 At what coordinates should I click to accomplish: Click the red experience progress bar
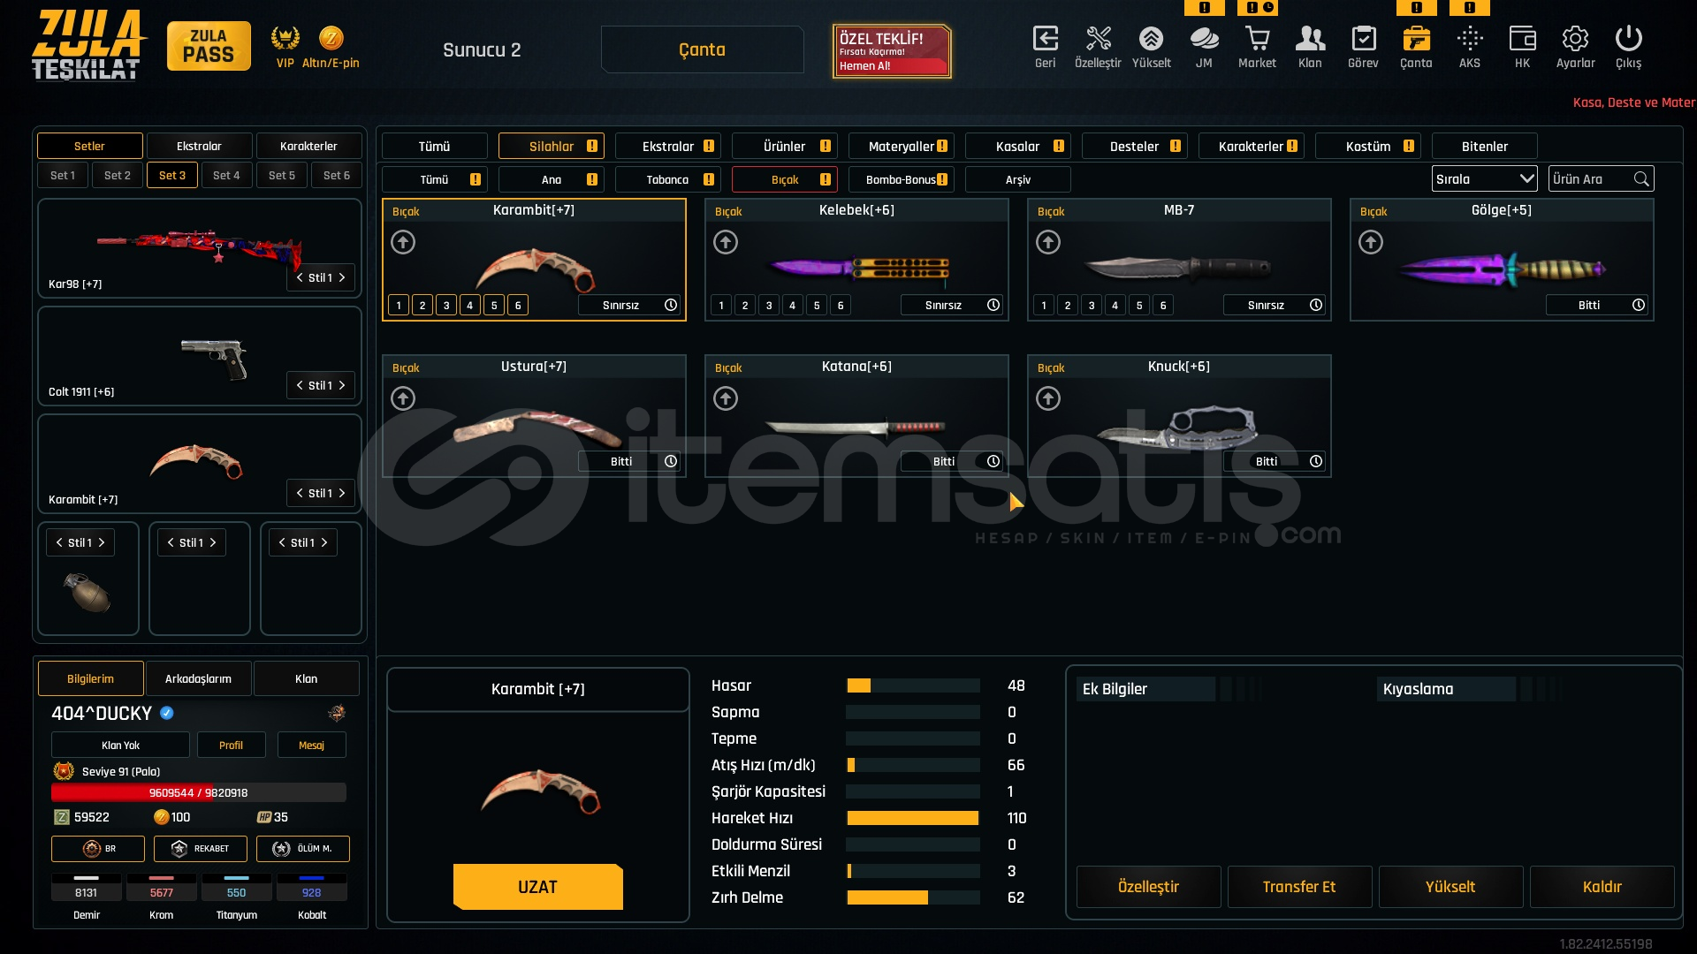click(x=198, y=792)
